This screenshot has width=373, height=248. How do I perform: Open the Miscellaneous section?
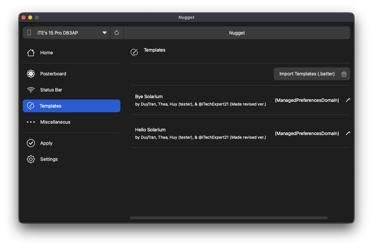point(71,122)
